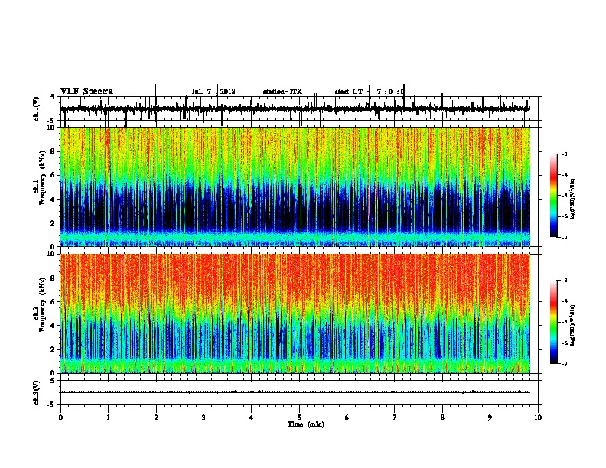606x468 pixels.
Task: Click the "-7" tick on ch.1 color bar
Action: coord(564,237)
